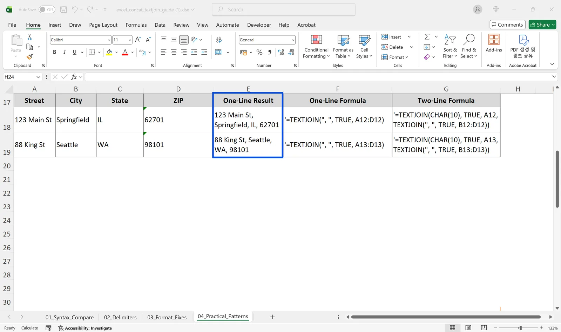This screenshot has width=561, height=332.
Task: Center text horizontally
Action: click(x=174, y=52)
